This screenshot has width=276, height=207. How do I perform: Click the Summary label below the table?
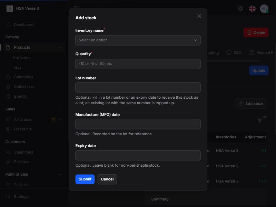160,199
